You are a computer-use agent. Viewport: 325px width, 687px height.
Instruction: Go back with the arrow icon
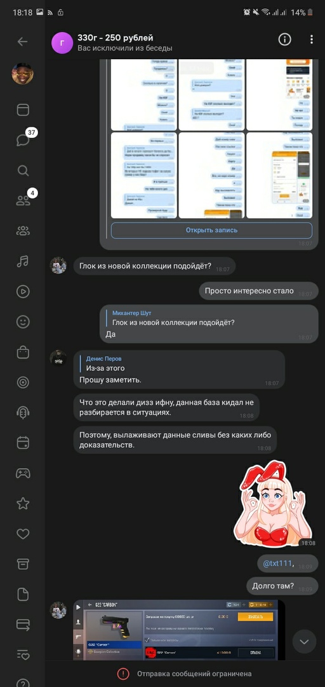(x=22, y=41)
